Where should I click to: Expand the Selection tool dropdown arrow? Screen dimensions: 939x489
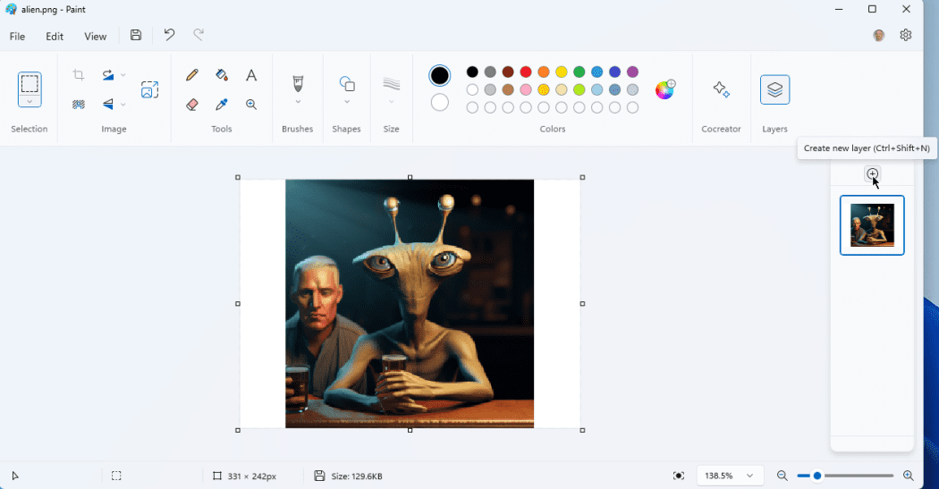(x=30, y=102)
